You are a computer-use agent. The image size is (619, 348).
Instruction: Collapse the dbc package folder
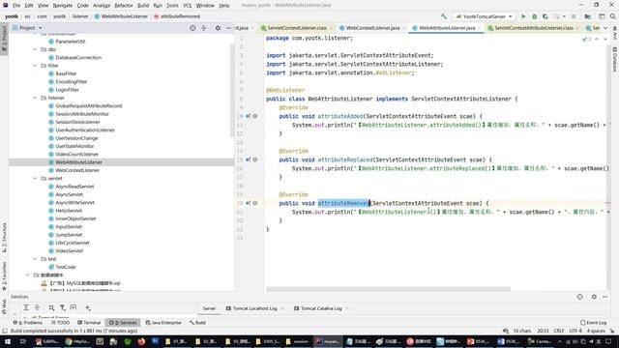click(x=35, y=49)
